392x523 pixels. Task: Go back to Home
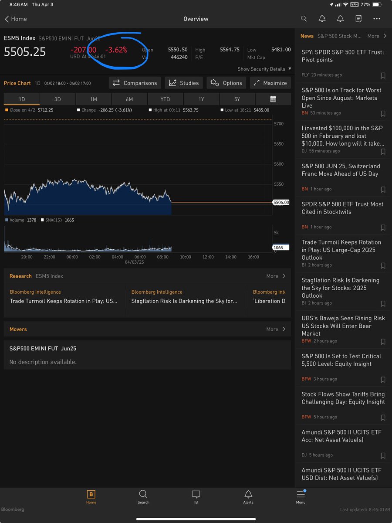[16, 19]
